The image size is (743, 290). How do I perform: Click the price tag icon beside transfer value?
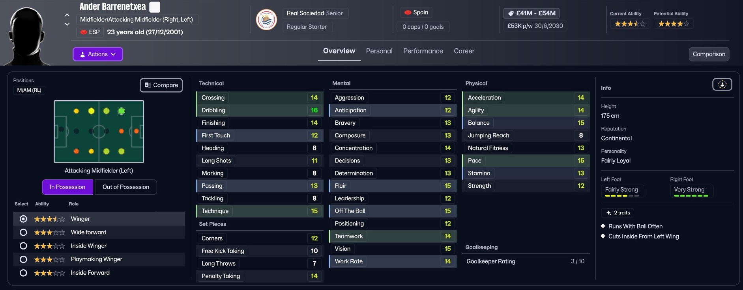tap(511, 13)
